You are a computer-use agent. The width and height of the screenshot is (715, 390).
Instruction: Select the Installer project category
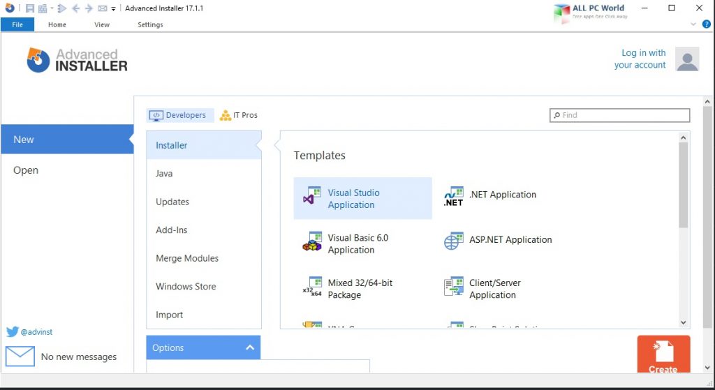click(x=204, y=145)
